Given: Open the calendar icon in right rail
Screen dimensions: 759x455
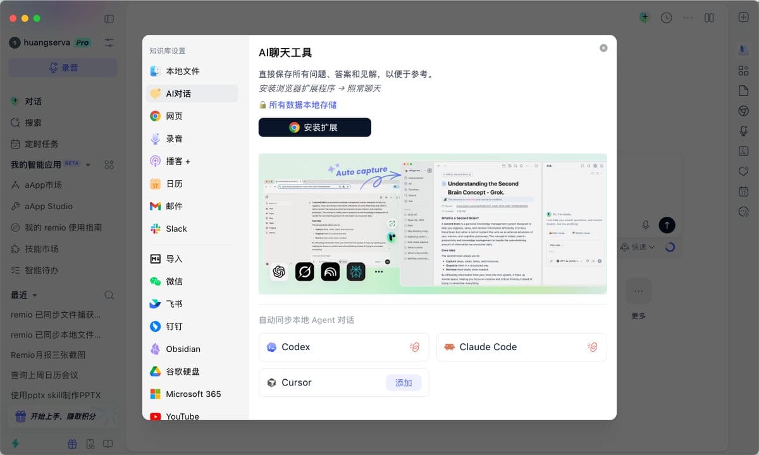Looking at the screenshot, I should pyautogui.click(x=744, y=191).
